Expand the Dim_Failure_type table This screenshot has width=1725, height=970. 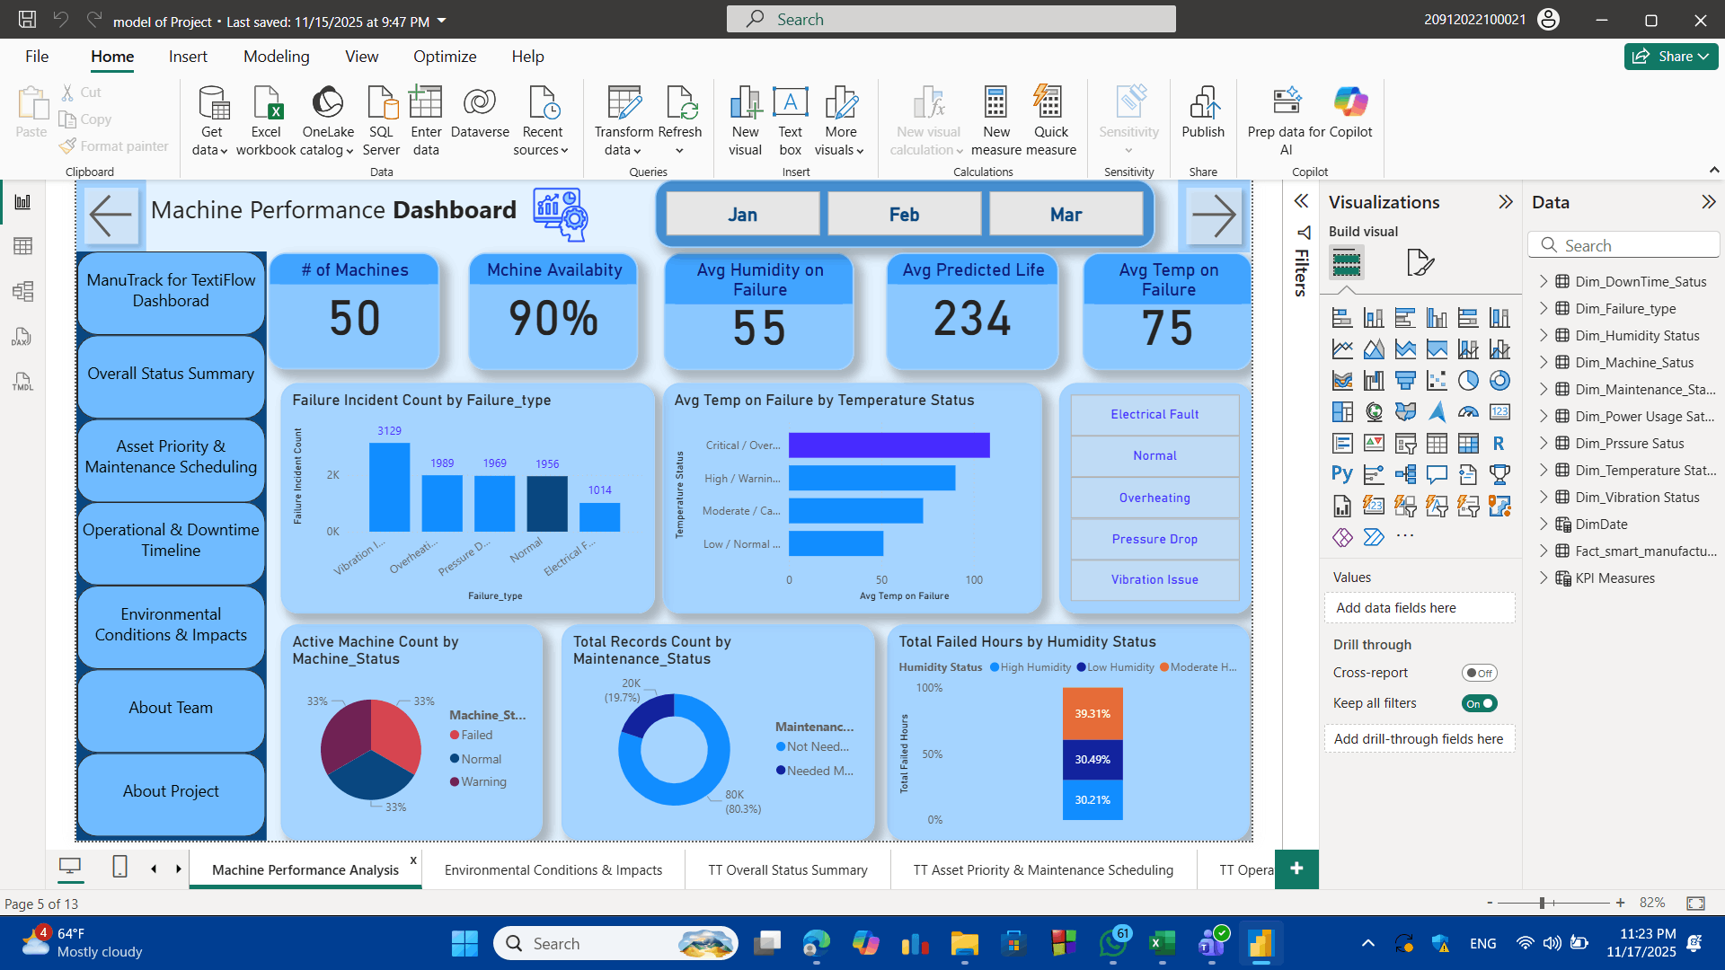[x=1544, y=308]
